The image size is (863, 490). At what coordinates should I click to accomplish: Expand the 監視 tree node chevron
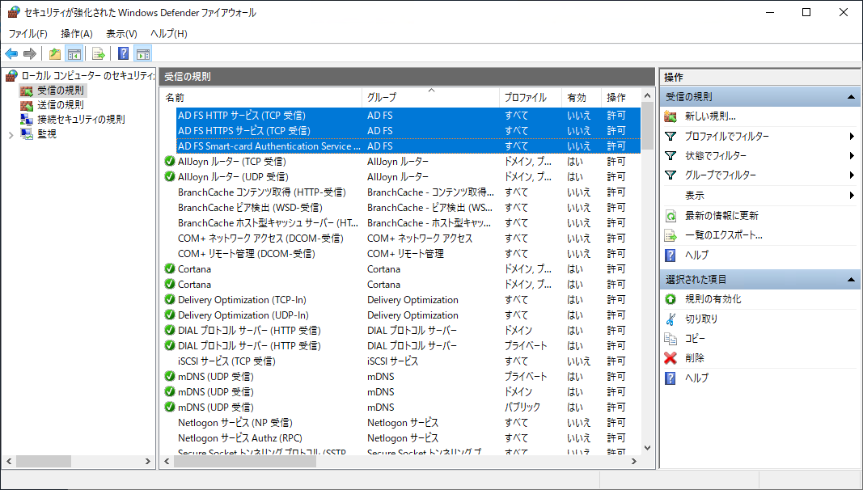pyautogui.click(x=11, y=134)
